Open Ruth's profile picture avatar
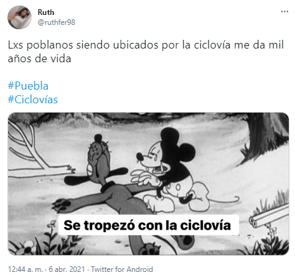The image size is (295, 280). (19, 17)
